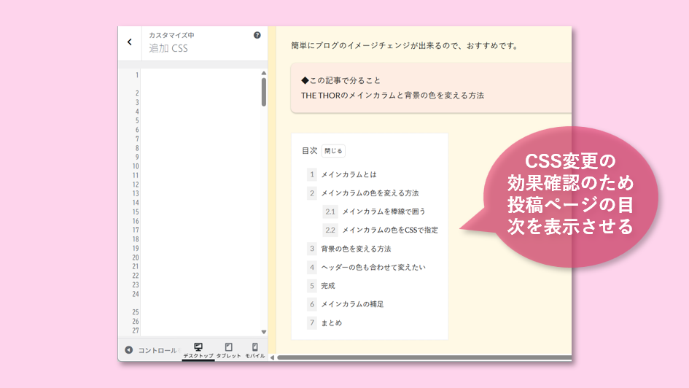The image size is (689, 388).
Task: Hide controls via collapse arrow icon
Action: [x=129, y=350]
